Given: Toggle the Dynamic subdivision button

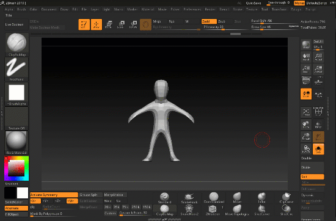Looking at the screenshot, I should pos(312,195).
